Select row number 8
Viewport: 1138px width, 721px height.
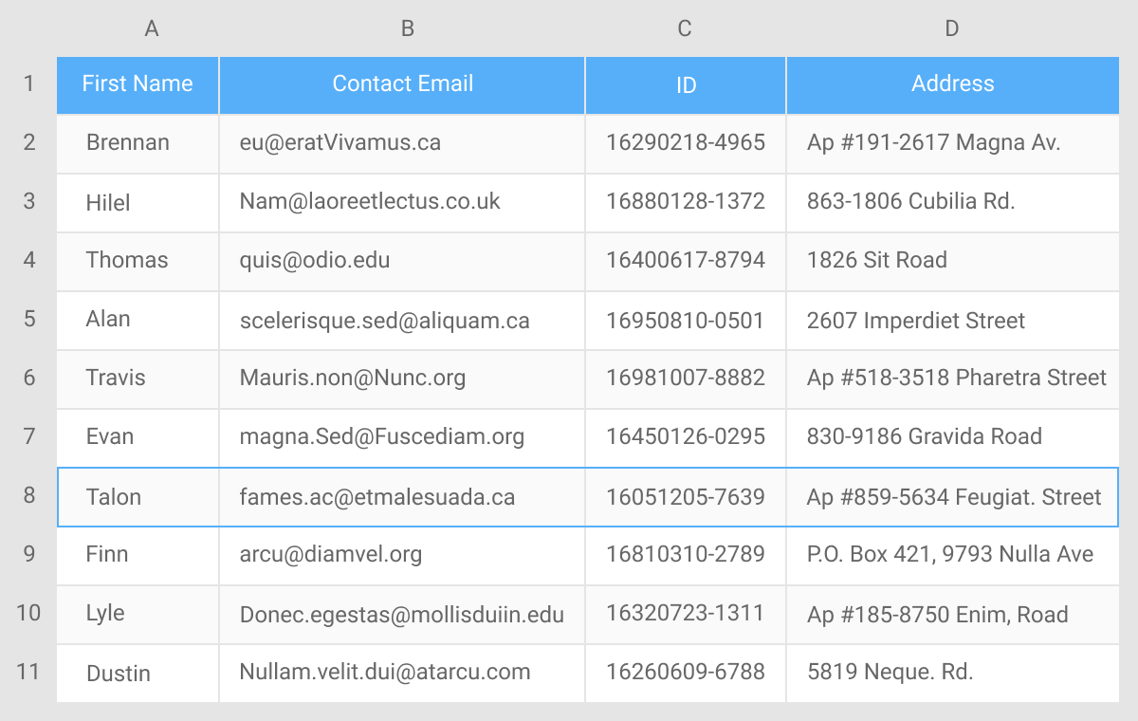(x=28, y=496)
